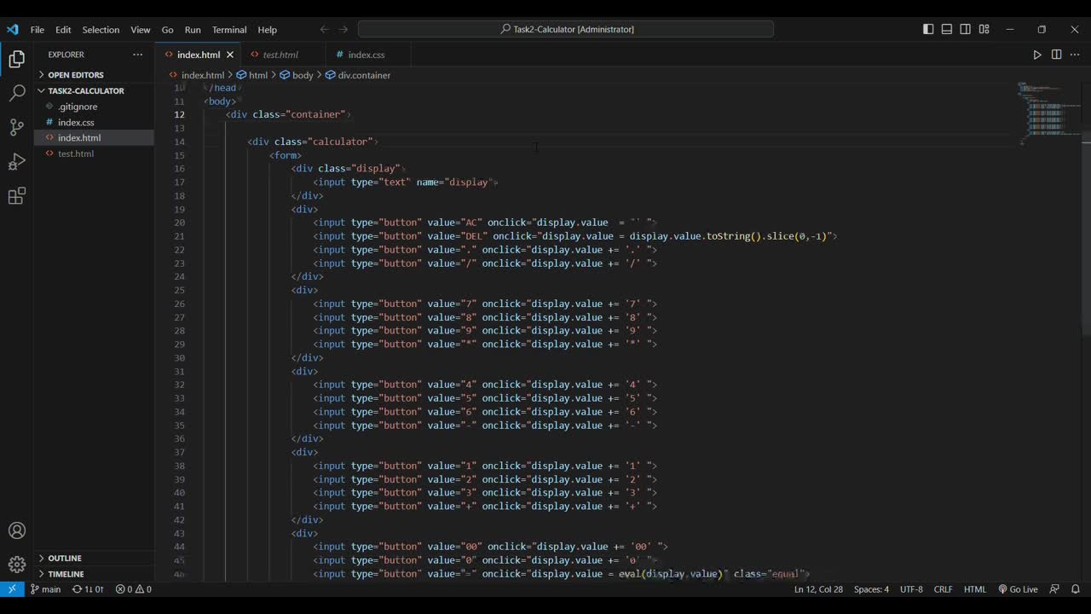Change indentation via Spaces: 4
The width and height of the screenshot is (1091, 614).
pos(871,589)
